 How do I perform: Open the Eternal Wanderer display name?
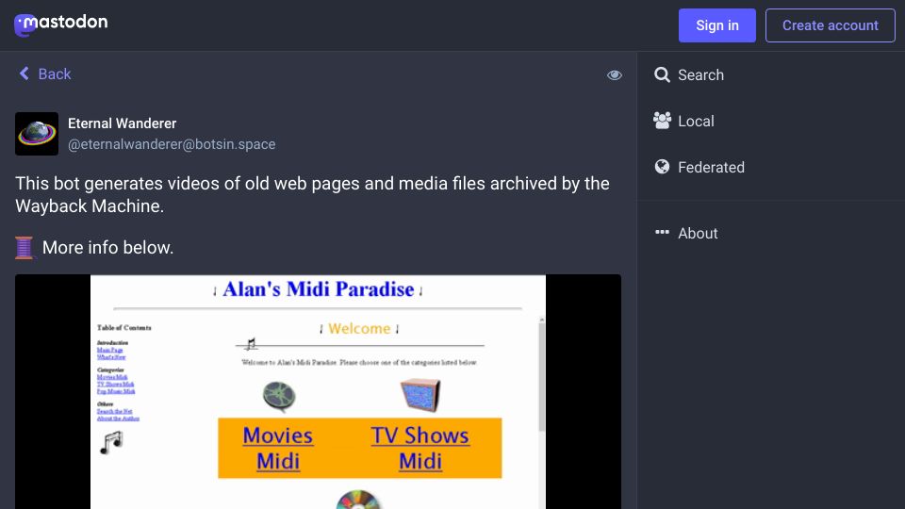tap(123, 123)
